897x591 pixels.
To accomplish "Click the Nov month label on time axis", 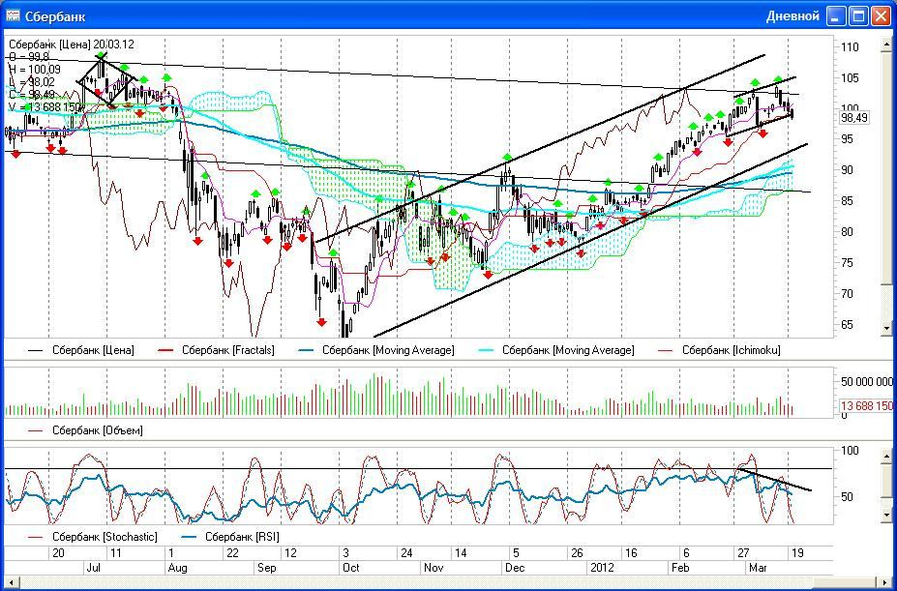I will 434,568.
